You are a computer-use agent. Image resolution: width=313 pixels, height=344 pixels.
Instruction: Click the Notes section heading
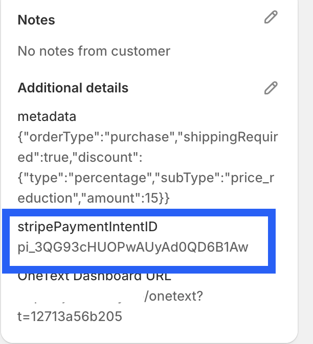[36, 20]
